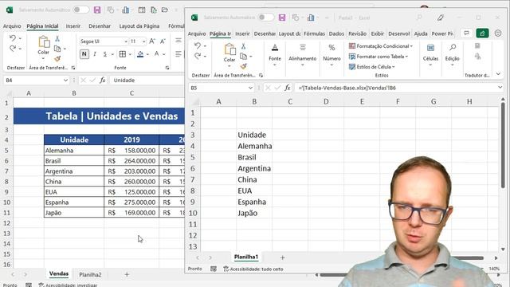
Task: Open the Name Box dropdown showing B5
Action: coord(250,88)
